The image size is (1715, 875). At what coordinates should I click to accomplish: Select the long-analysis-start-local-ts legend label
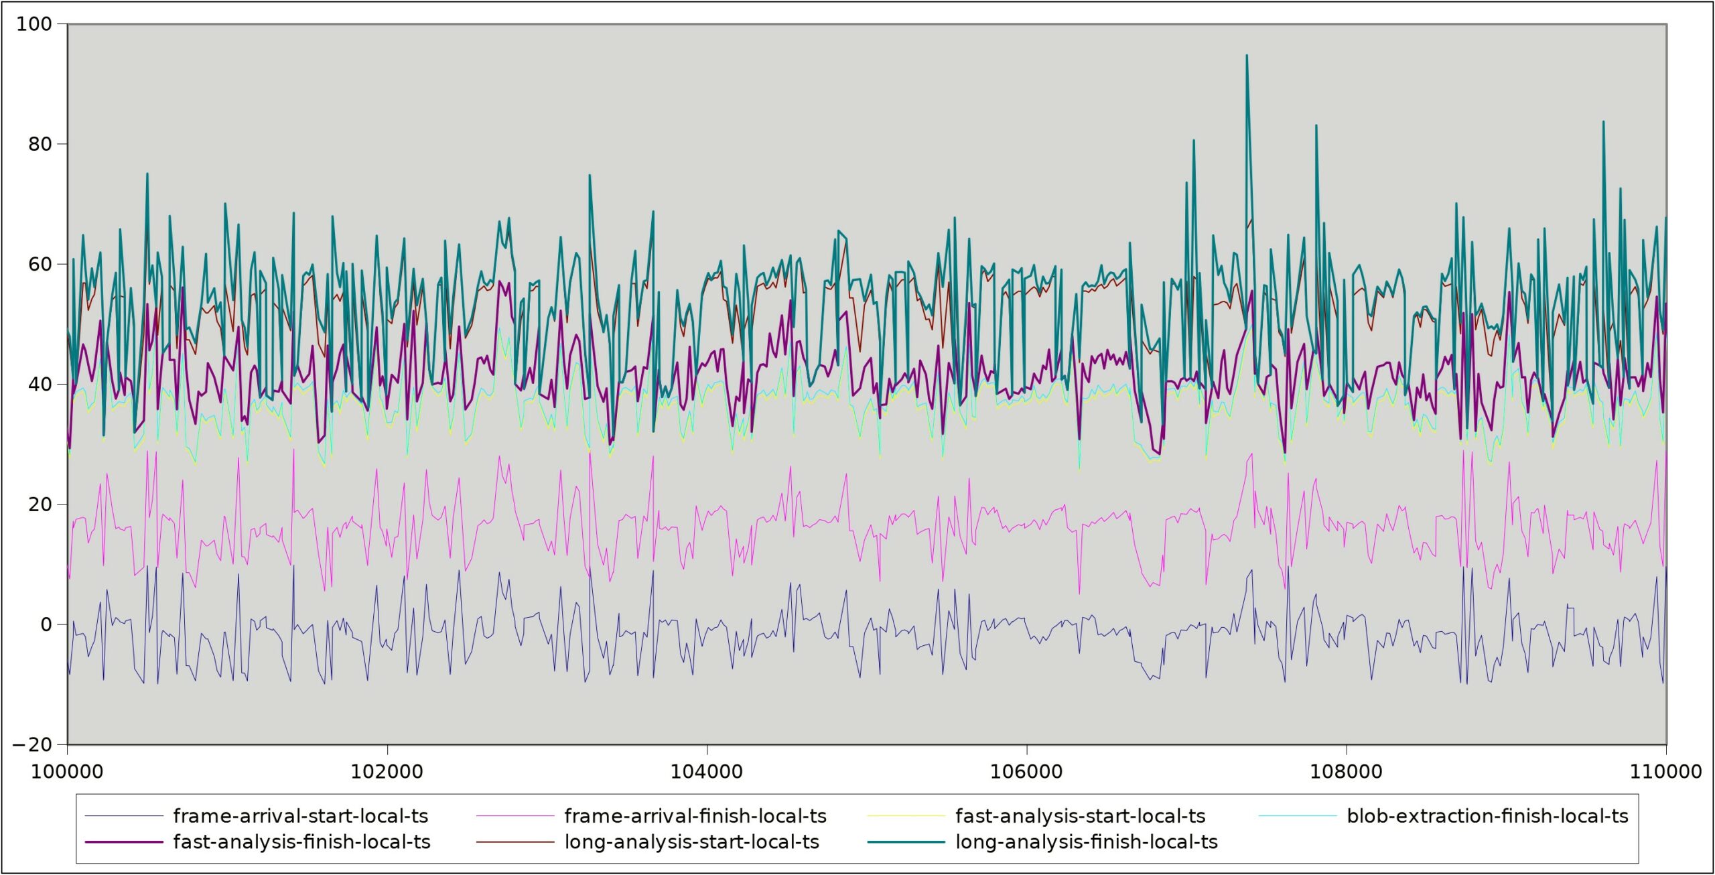point(692,842)
